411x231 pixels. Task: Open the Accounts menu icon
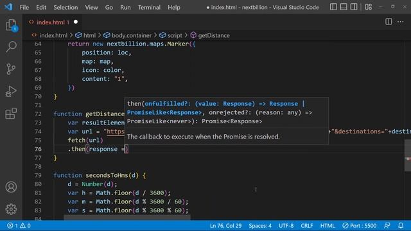tap(11, 187)
